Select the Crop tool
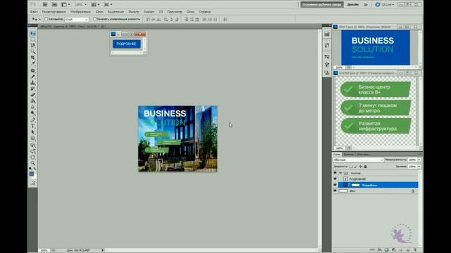The height and width of the screenshot is (253, 451). (x=33, y=58)
